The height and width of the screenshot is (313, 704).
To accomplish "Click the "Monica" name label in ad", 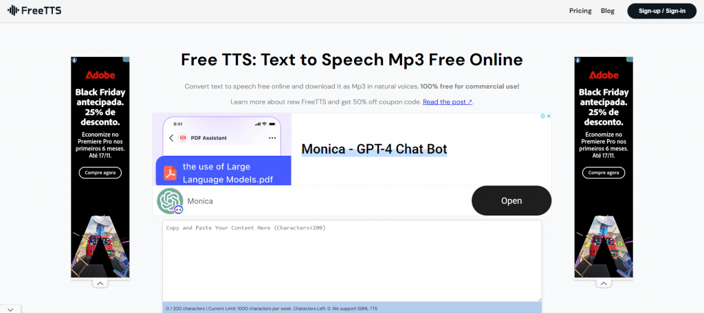I will coord(200,201).
